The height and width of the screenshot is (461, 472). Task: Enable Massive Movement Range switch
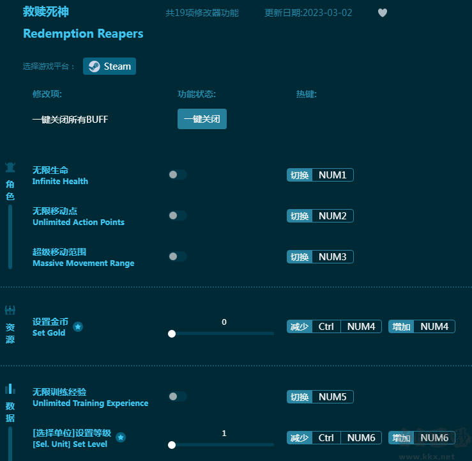point(178,256)
